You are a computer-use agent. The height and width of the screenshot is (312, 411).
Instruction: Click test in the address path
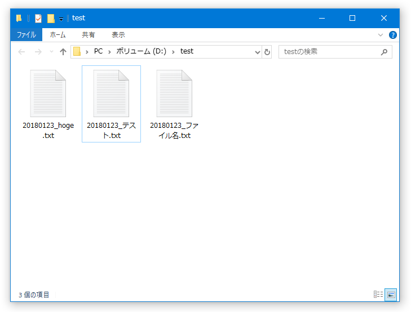click(x=187, y=51)
